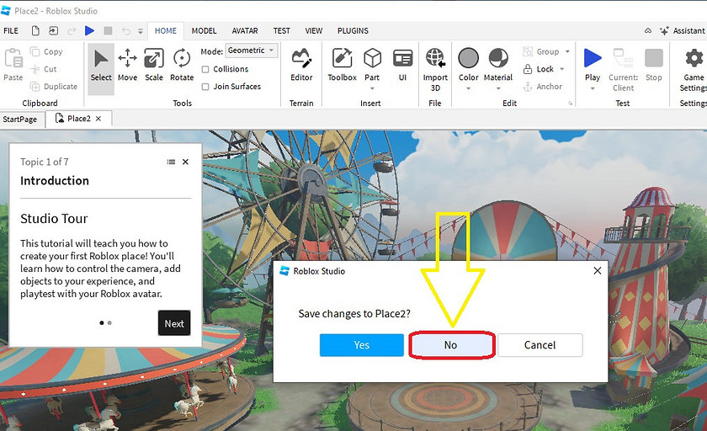707x431 pixels.
Task: Switch to the MODEL ribbon tab
Action: pyautogui.click(x=204, y=30)
